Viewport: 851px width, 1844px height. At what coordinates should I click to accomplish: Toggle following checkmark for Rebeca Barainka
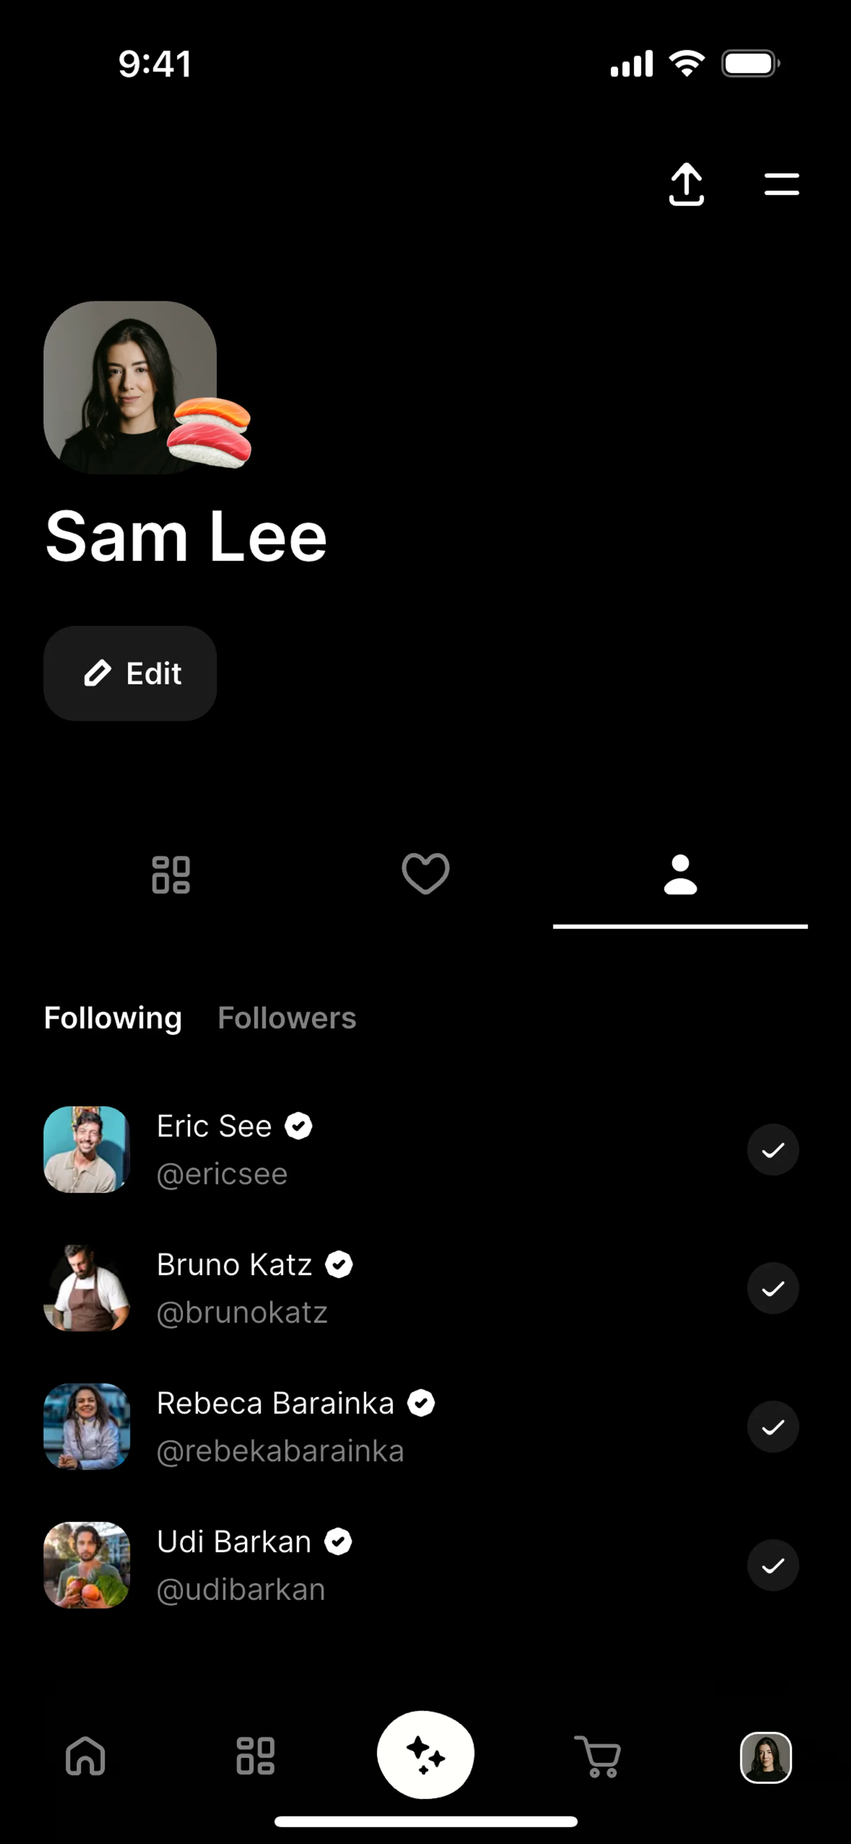click(773, 1427)
